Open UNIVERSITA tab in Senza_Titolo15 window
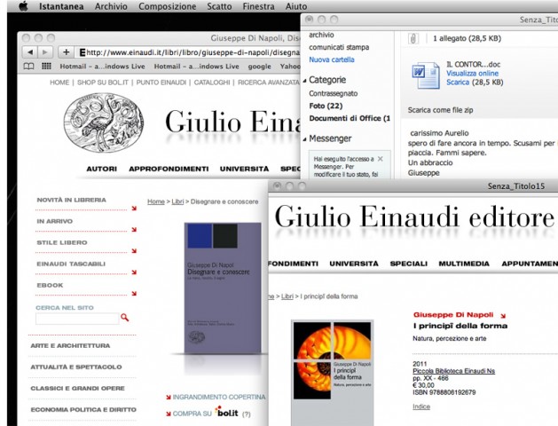The width and height of the screenshot is (558, 426). click(x=354, y=264)
